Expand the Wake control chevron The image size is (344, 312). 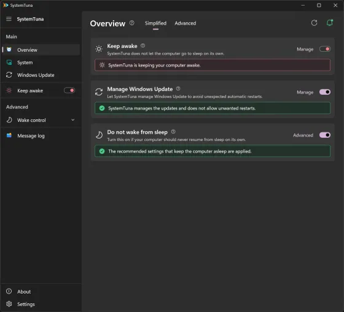[73, 120]
